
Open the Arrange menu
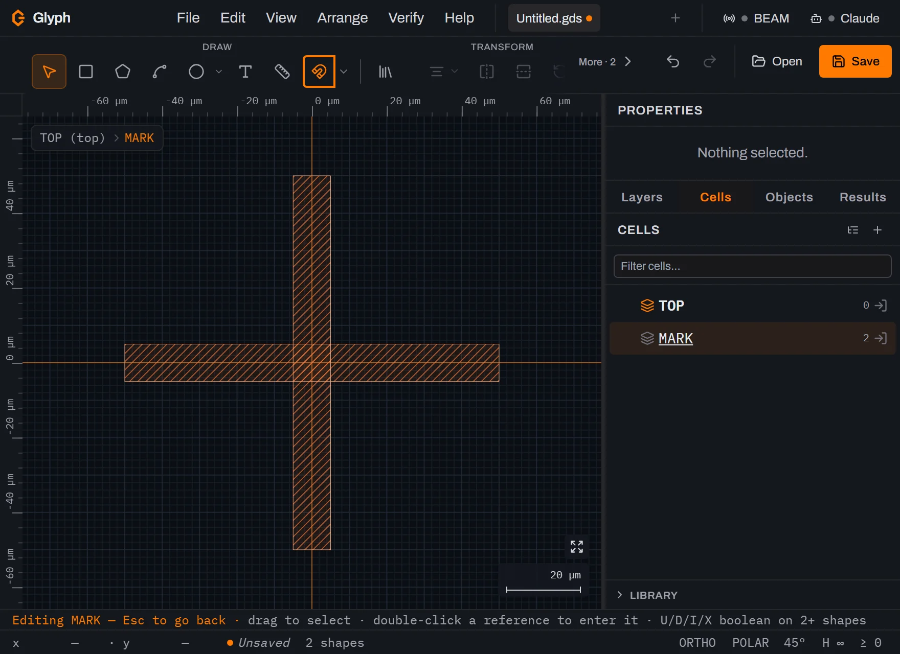(342, 18)
